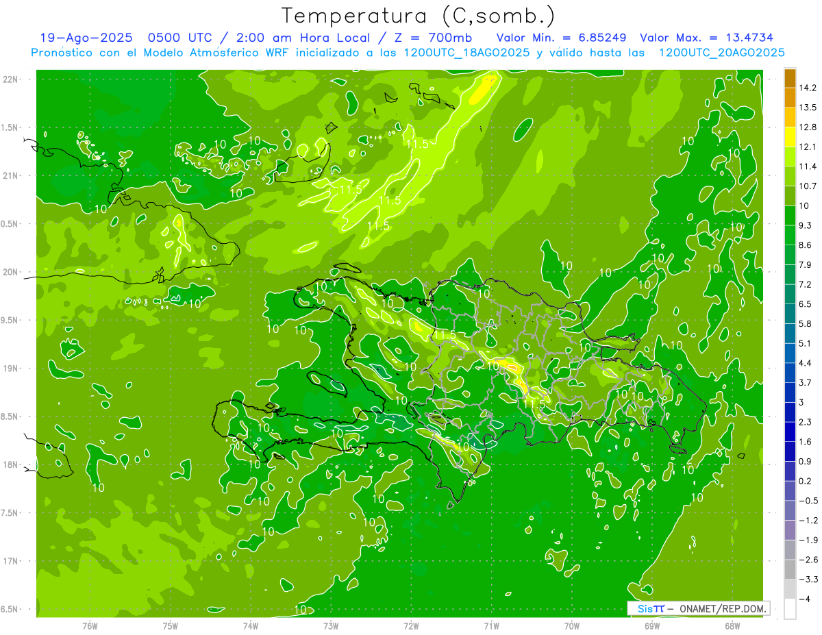
Task: Click the "71W" longitude axis label
Action: pyautogui.click(x=491, y=625)
